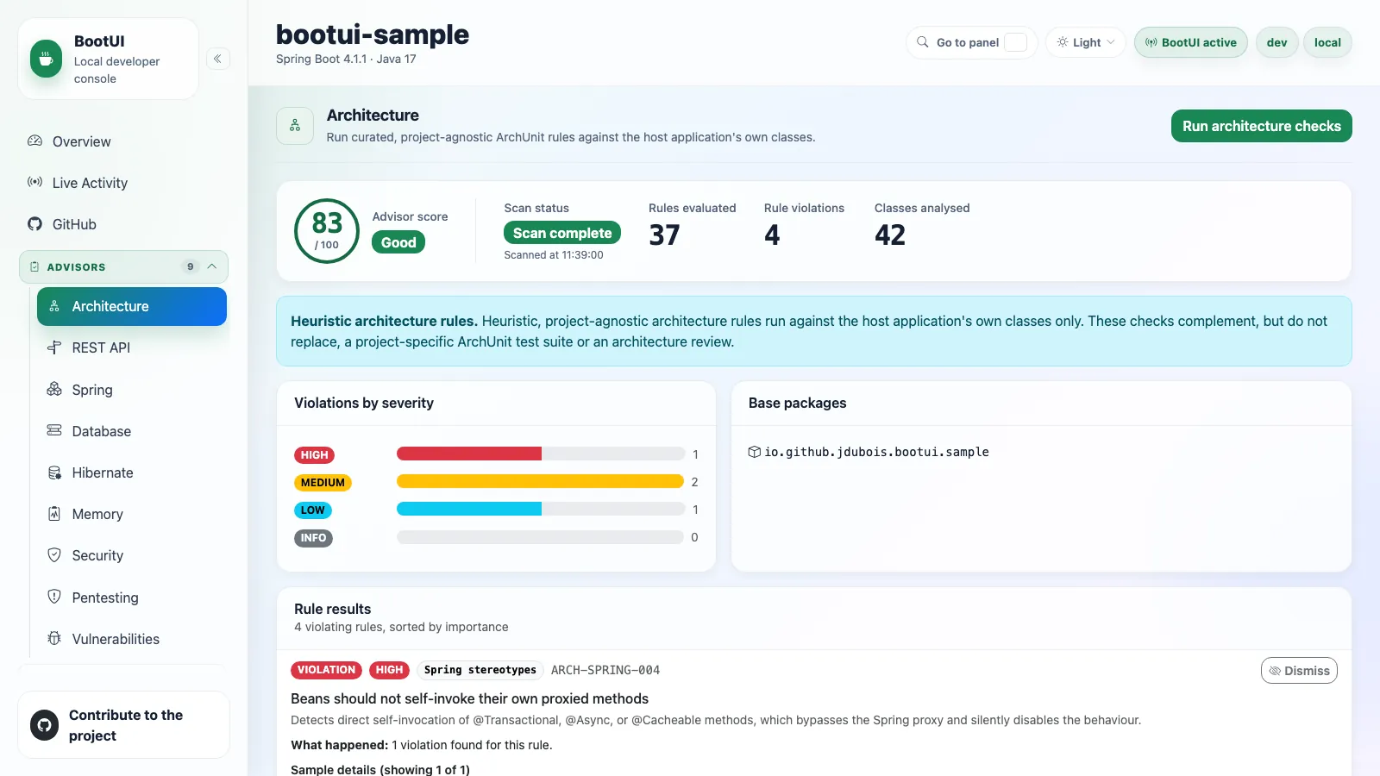This screenshot has height=776, width=1380.
Task: Click the Architecture header diagram icon
Action: coord(295,126)
